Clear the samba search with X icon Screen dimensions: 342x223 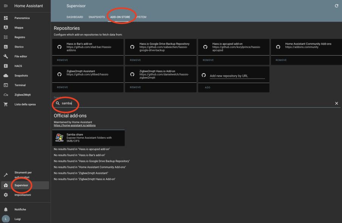point(337,104)
